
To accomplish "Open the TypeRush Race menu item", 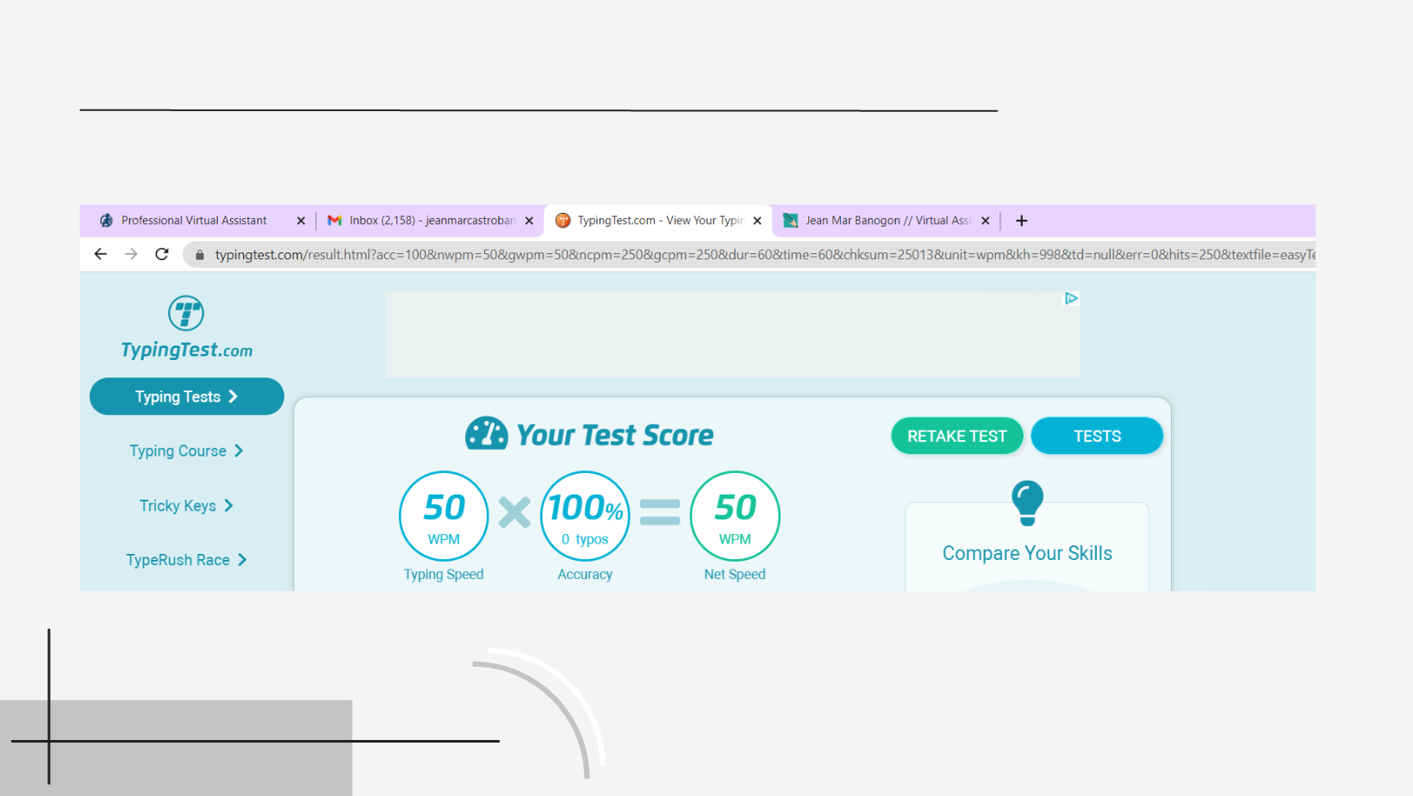I will (x=187, y=560).
